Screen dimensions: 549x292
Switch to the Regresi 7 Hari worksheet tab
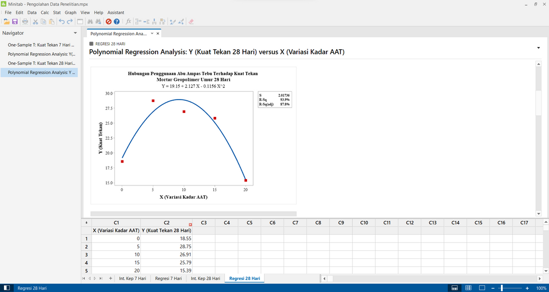[168, 278]
